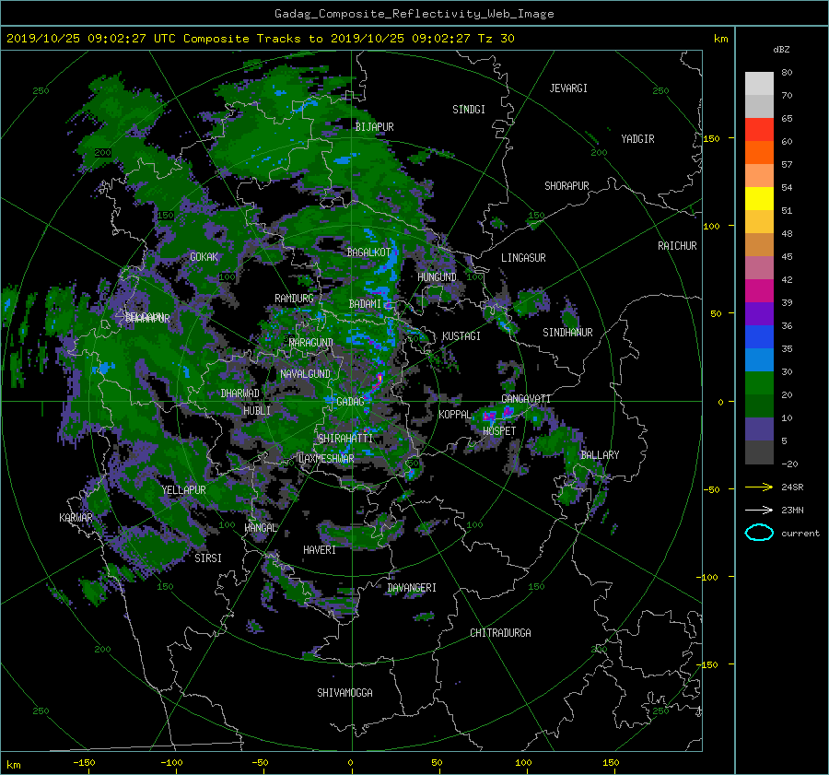Click the SHIVAMOGGA city label
Viewport: 829px width, 775px height.
344,692
